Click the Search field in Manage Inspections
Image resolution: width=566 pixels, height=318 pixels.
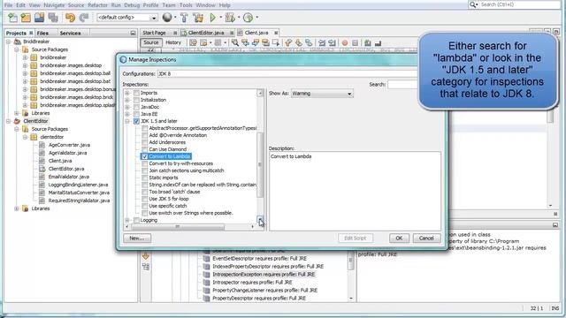(x=402, y=85)
